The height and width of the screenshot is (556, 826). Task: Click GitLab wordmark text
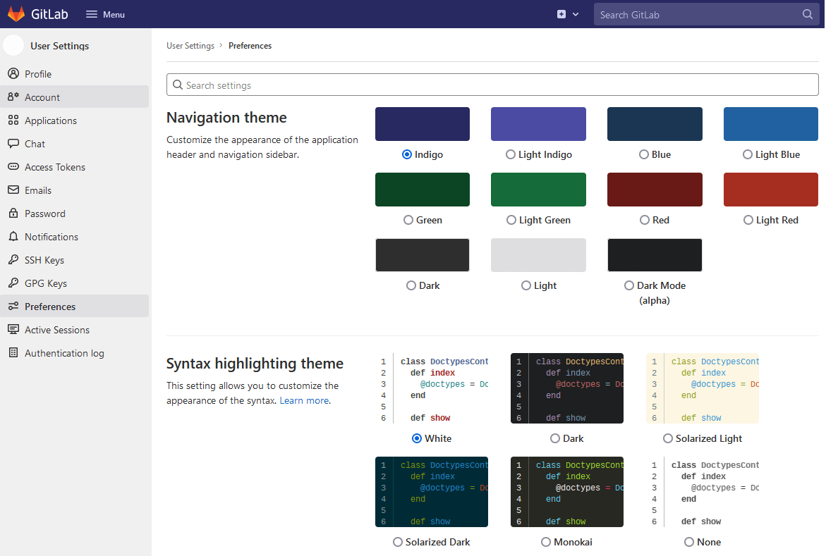pyautogui.click(x=49, y=14)
